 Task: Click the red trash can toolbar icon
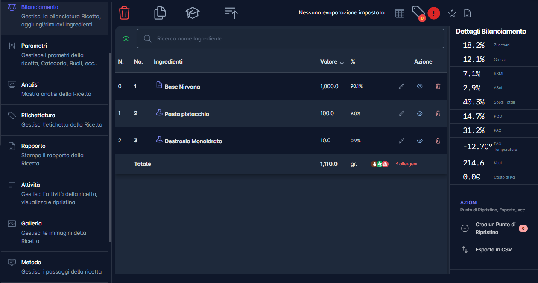coord(124,13)
